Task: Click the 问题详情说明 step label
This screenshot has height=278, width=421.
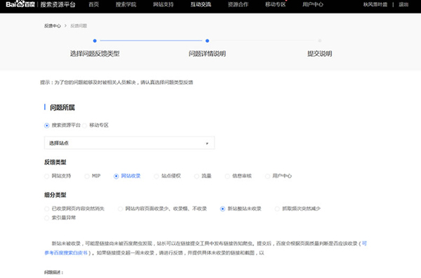Action: pos(207,54)
